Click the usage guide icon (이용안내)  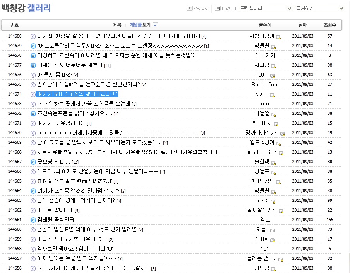coord(218,9)
